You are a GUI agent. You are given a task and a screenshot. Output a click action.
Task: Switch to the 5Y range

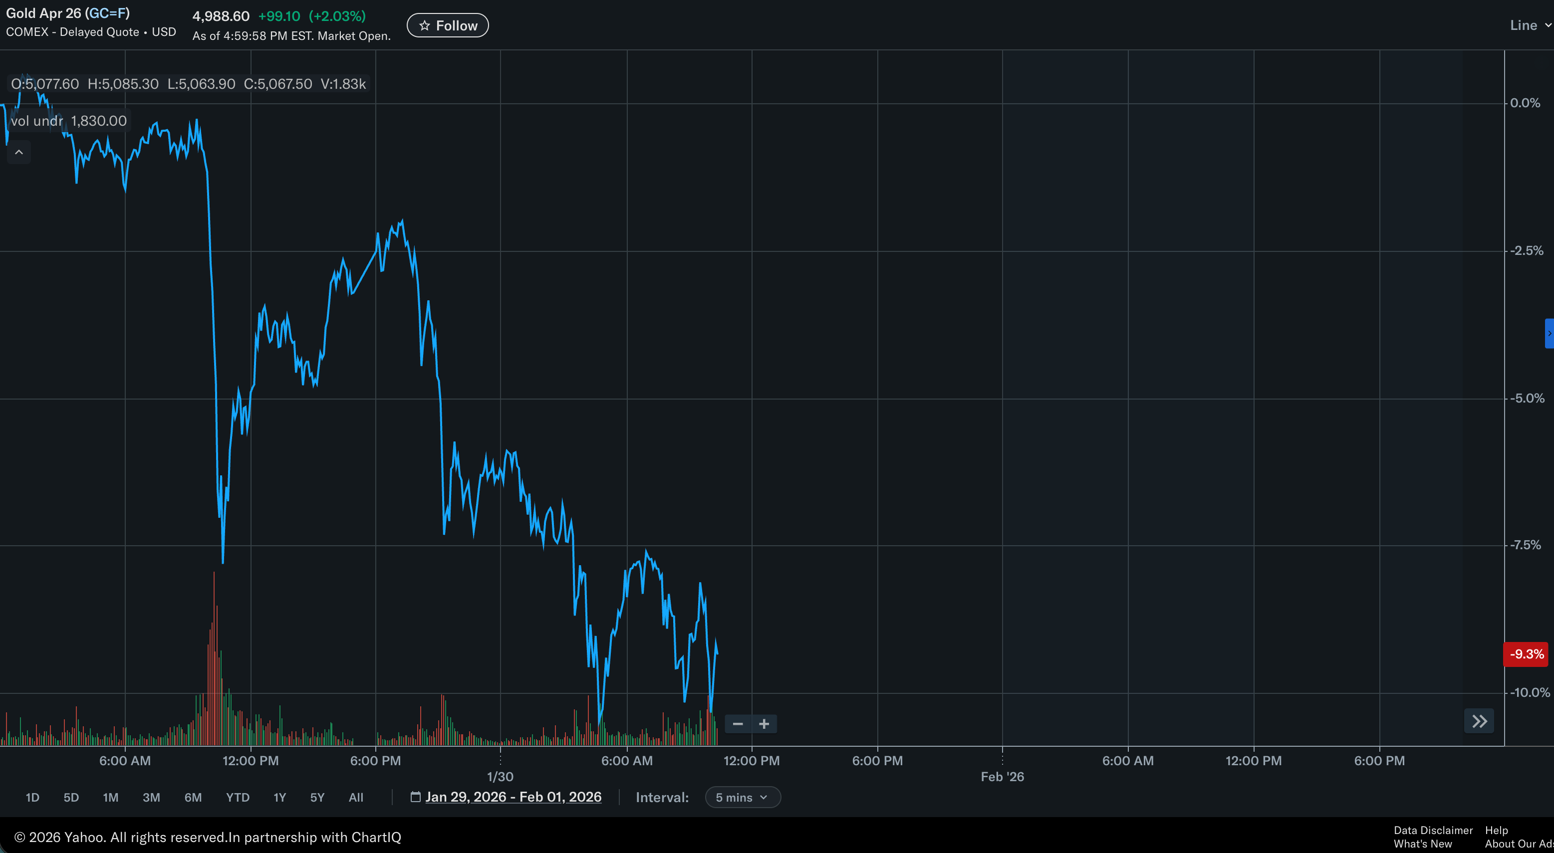pos(317,797)
